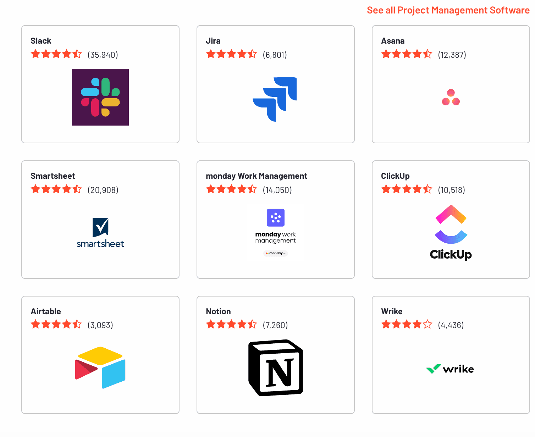This screenshot has height=437, width=535.
Task: Click Slack's star rating
Action: [56, 54]
